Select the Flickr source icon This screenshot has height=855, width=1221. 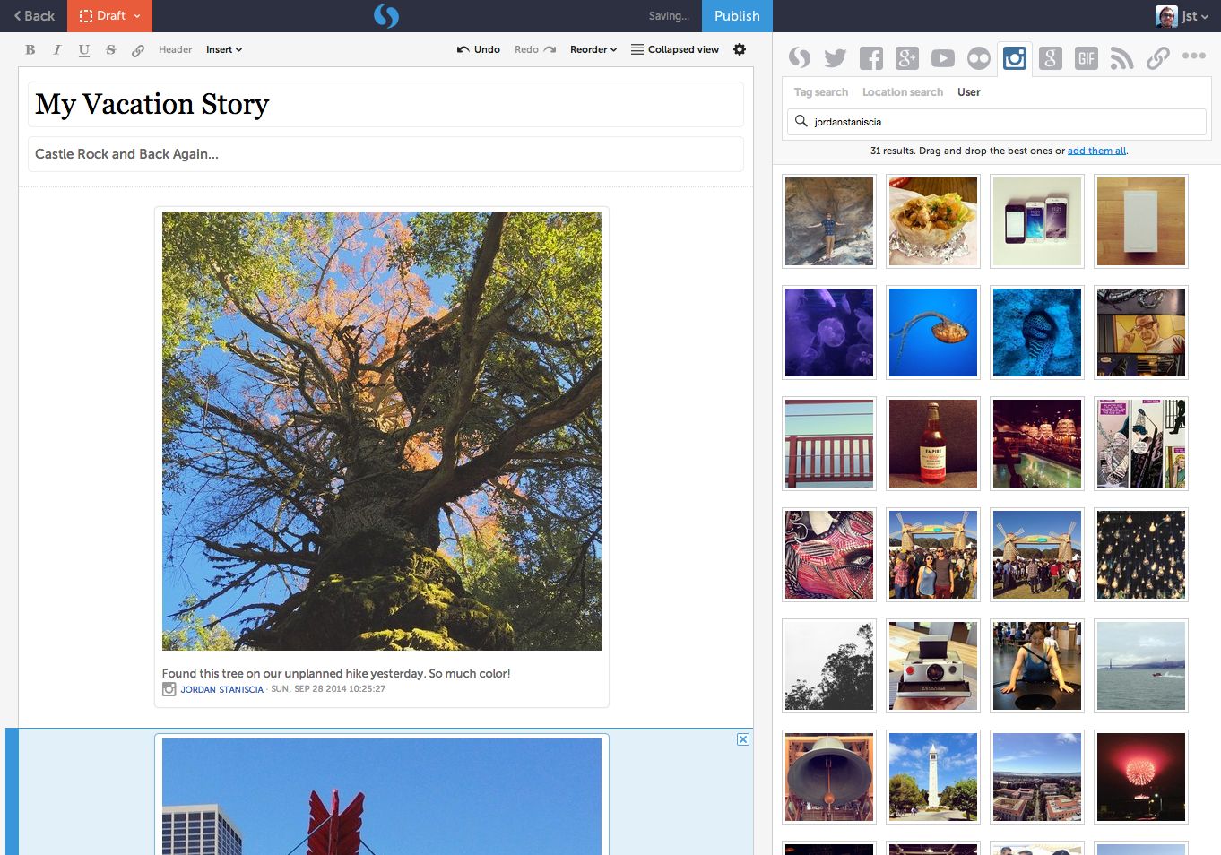[x=979, y=58]
